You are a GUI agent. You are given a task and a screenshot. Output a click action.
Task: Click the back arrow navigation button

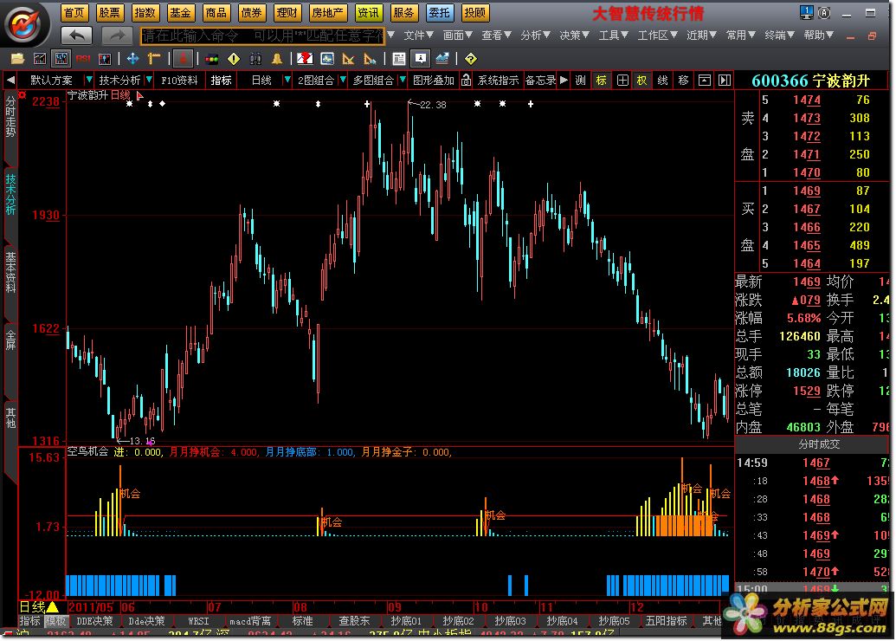[x=76, y=36]
